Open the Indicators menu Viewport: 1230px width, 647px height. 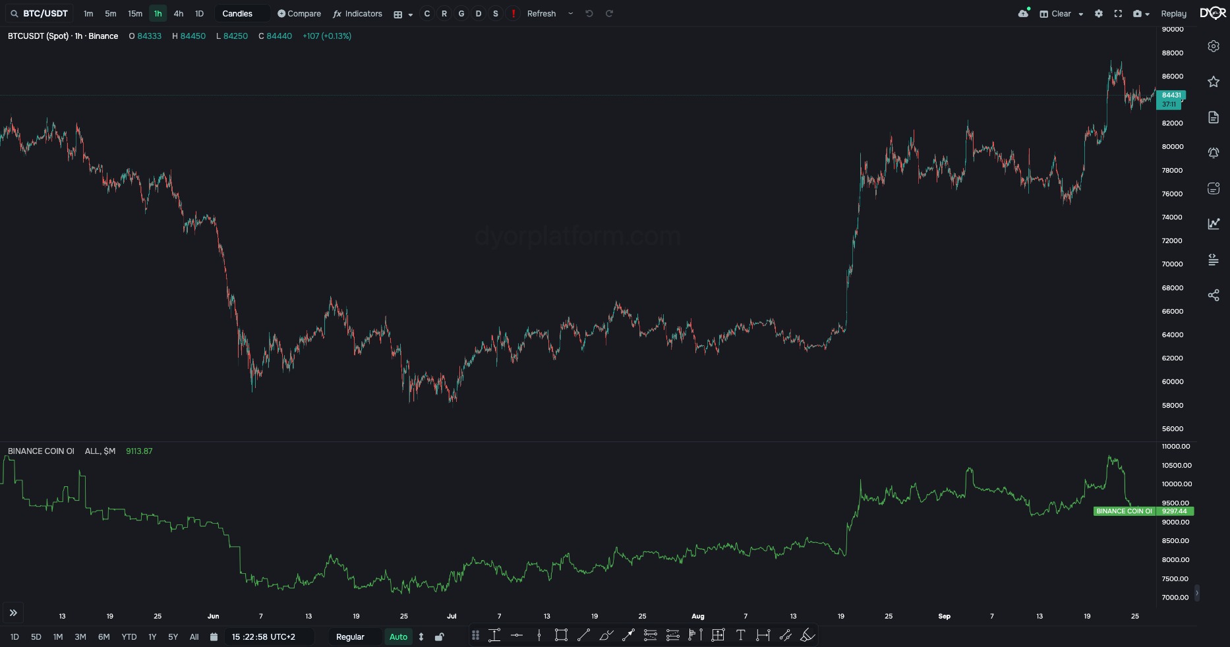click(358, 13)
